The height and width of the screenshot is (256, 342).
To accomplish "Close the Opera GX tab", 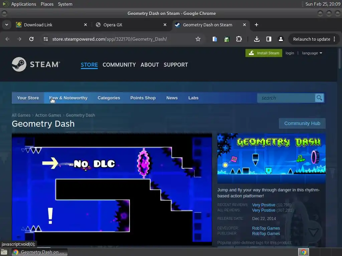I will click(x=165, y=25).
